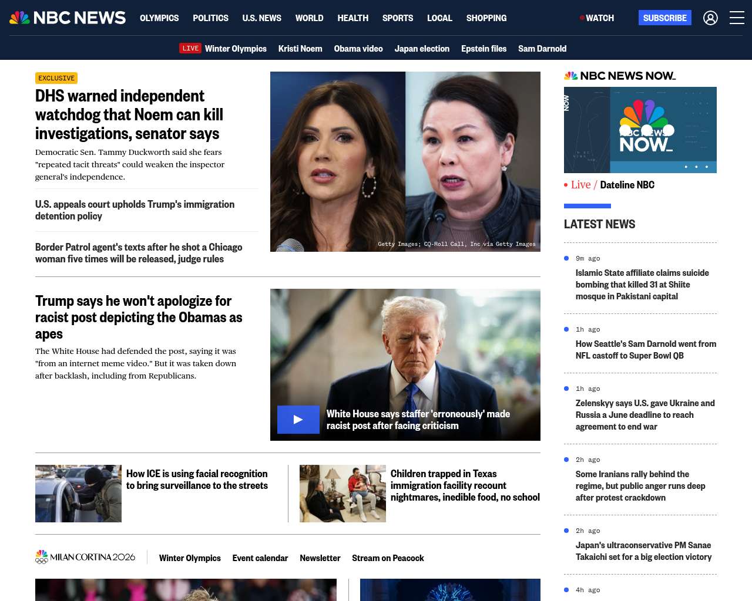Open the Event calendar Olympics link
Screen dimensions: 752x601
tap(260, 558)
